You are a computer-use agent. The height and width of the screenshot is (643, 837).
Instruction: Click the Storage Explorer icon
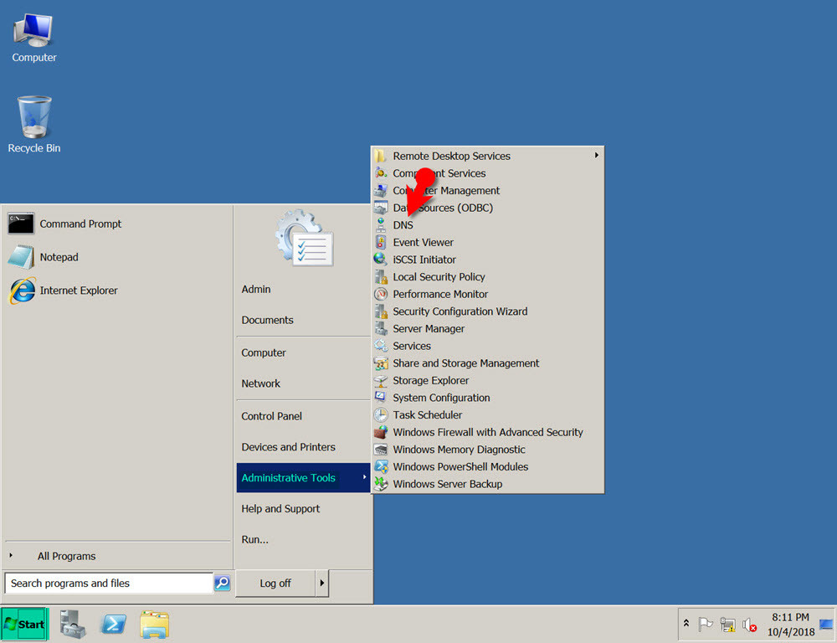pyautogui.click(x=380, y=380)
